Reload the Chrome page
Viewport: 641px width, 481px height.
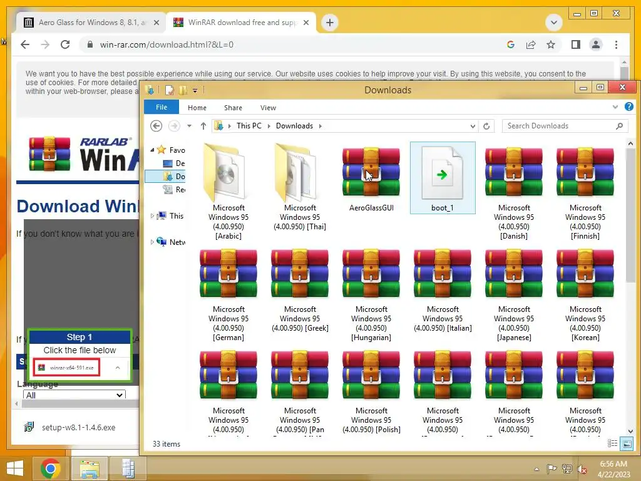tap(65, 44)
